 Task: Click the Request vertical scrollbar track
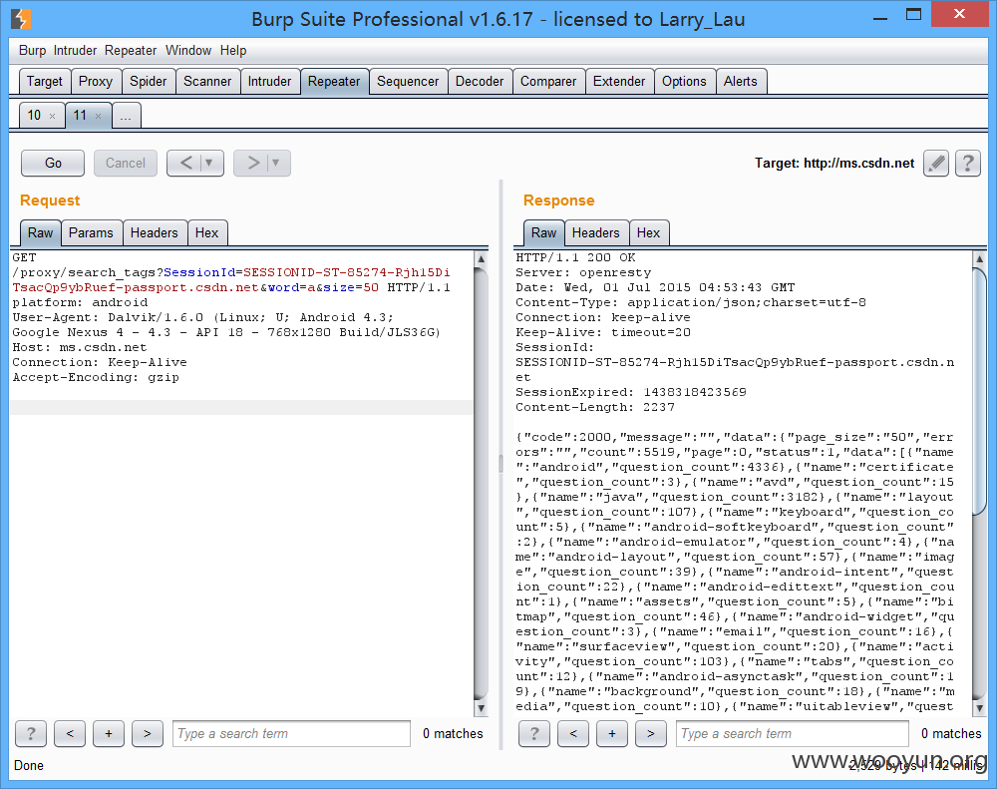point(482,484)
